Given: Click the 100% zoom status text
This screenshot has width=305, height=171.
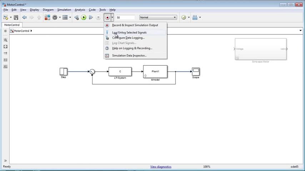Looking at the screenshot, I should [x=206, y=167].
